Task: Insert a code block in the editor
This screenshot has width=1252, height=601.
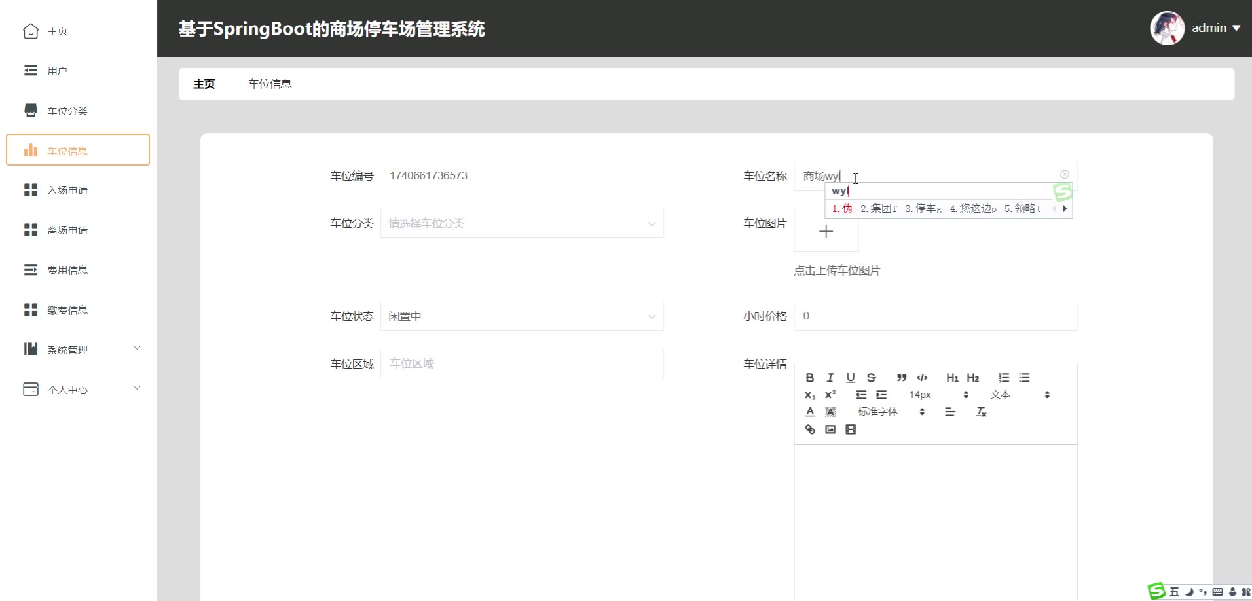Action: (922, 378)
